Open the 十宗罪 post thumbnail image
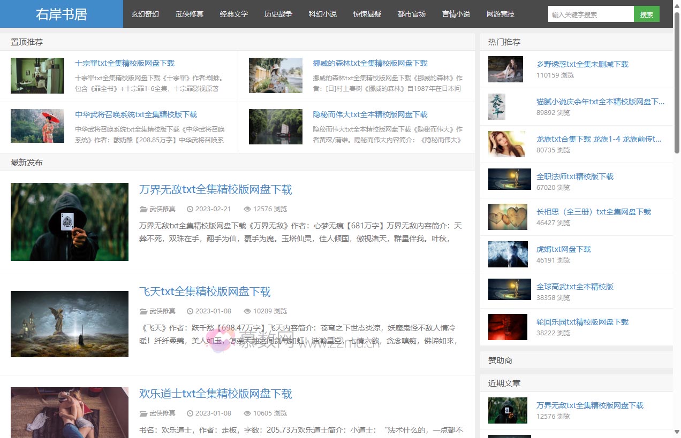This screenshot has height=438, width=681. point(37,75)
